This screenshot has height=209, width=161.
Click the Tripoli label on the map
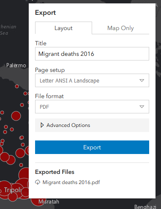pyautogui.click(x=13, y=190)
